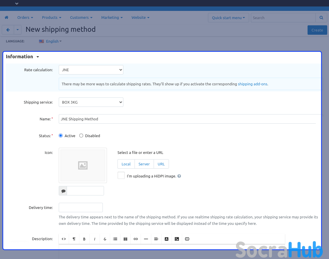This screenshot has width=329, height=259.
Task: Click the home icon in navigation bar
Action: pos(6,18)
